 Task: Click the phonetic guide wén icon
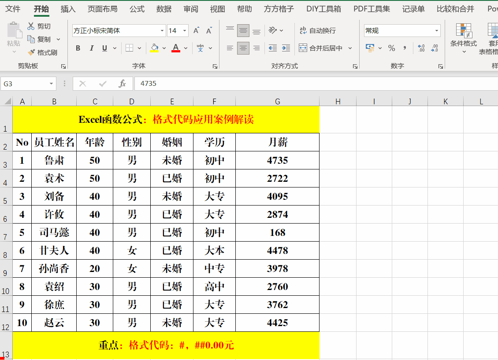coord(200,48)
